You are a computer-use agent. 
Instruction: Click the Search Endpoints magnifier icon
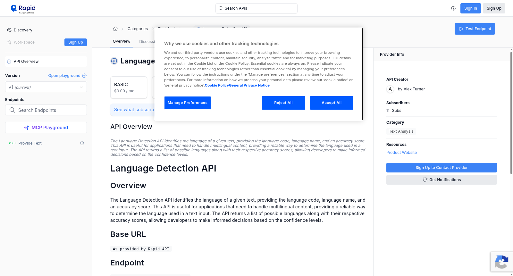click(12, 110)
